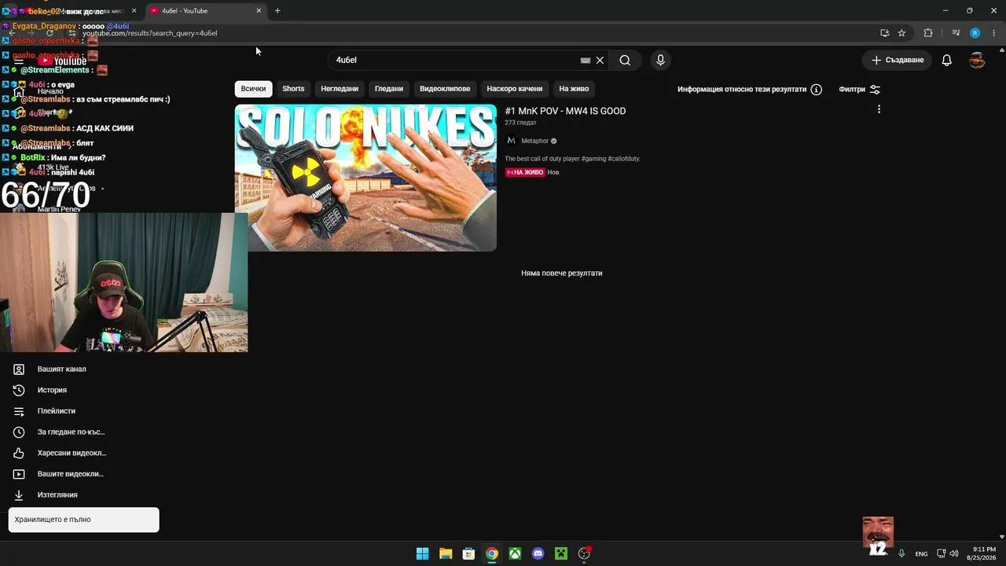Switch to the 4u6el - YouTube browser tab
The height and width of the screenshot is (566, 1006).
206,11
